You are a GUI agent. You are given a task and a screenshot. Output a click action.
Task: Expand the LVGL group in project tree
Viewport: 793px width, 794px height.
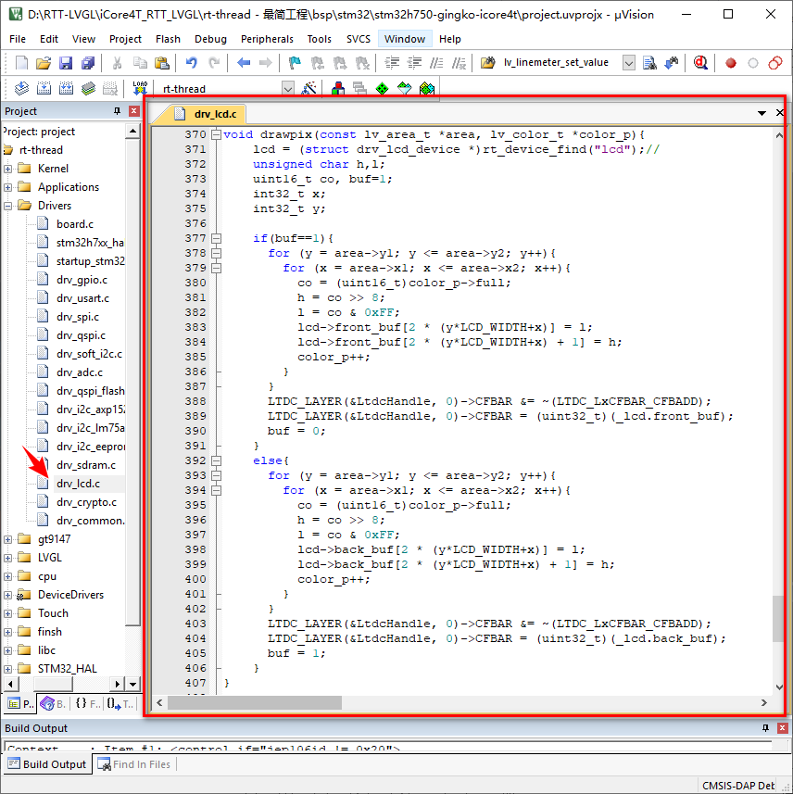(8, 558)
